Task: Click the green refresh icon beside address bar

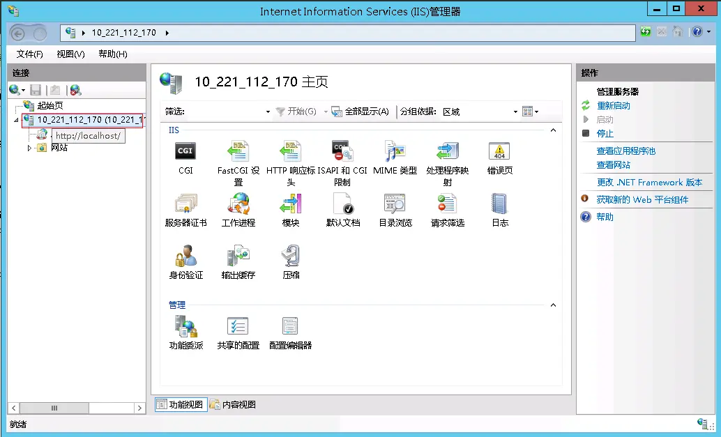Action: 646,32
